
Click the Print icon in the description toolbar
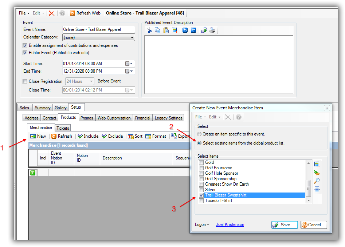(x=212, y=31)
